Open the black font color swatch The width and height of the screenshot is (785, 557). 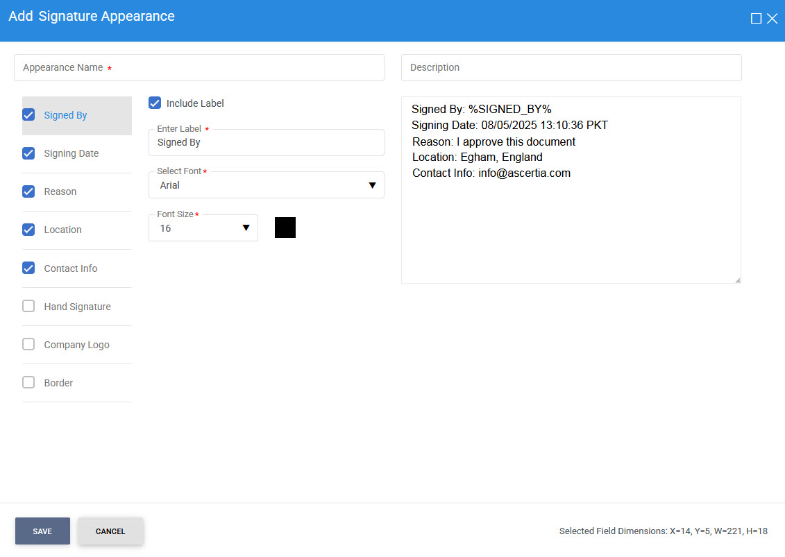285,228
